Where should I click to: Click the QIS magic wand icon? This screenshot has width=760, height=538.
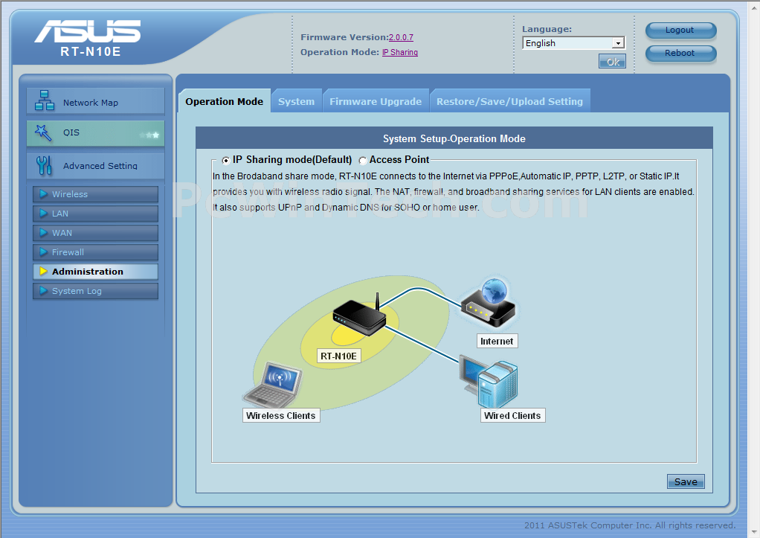coord(43,132)
